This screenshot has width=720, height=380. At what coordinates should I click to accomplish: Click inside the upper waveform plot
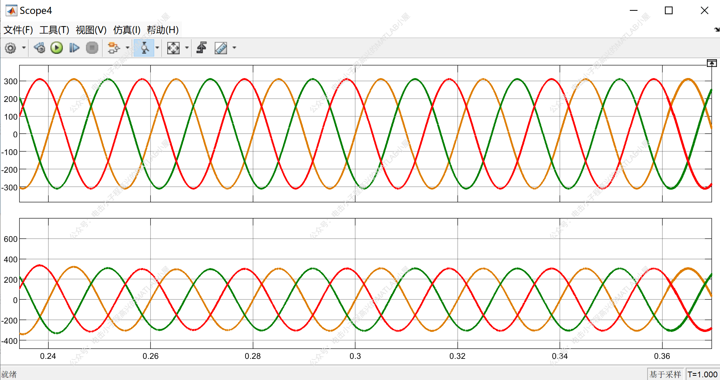click(365, 133)
